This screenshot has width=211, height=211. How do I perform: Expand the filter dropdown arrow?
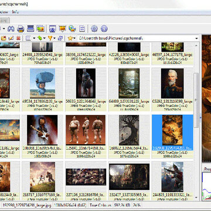tap(55, 38)
